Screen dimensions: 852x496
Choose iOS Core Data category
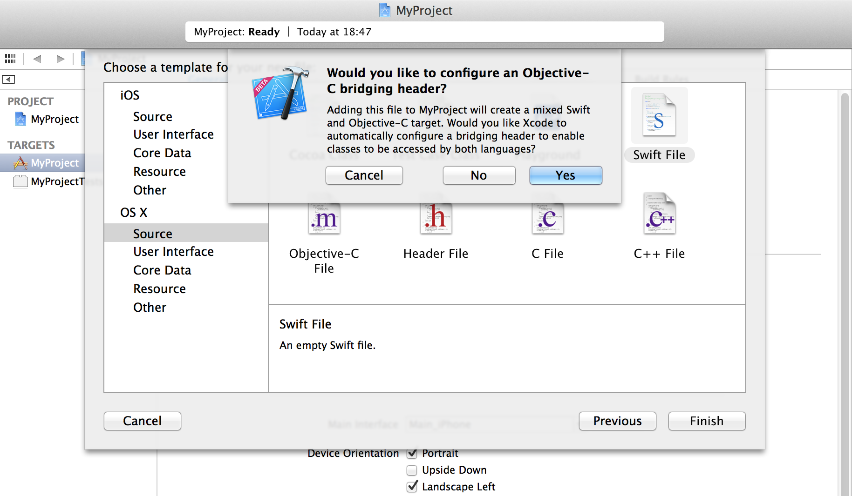162,153
